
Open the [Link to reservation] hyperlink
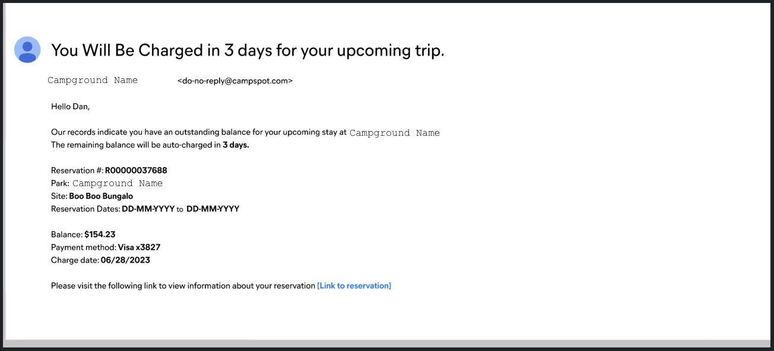(x=354, y=286)
